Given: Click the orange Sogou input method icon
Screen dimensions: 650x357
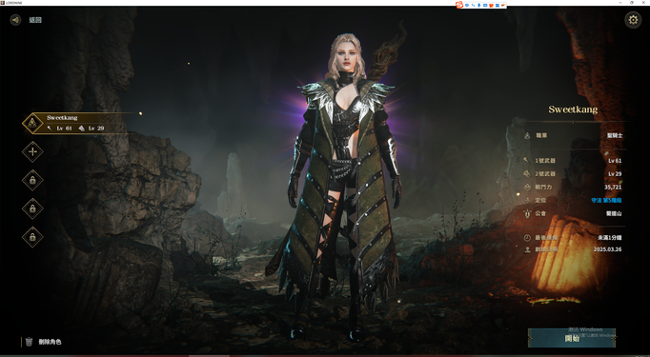Looking at the screenshot, I should pos(458,5).
